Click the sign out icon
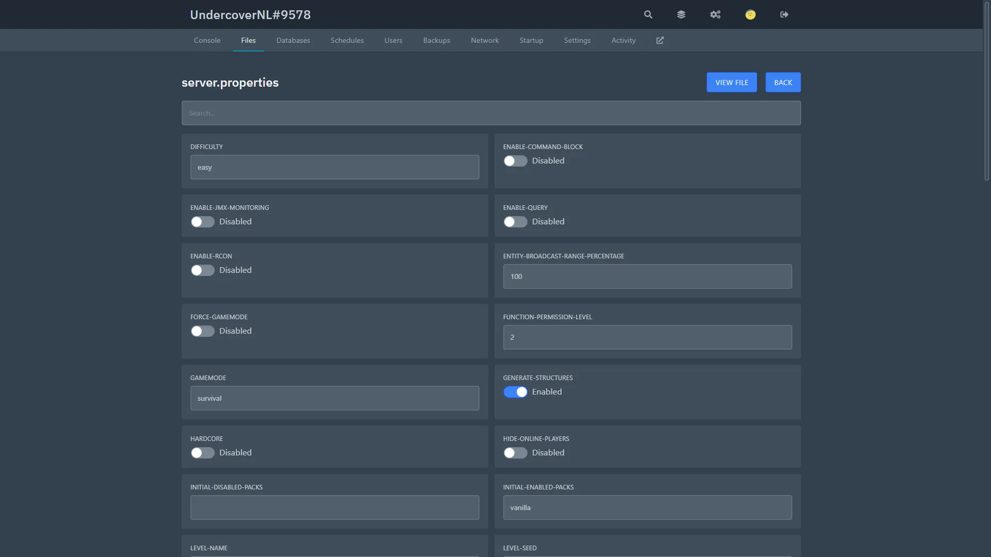The width and height of the screenshot is (991, 557). (784, 14)
